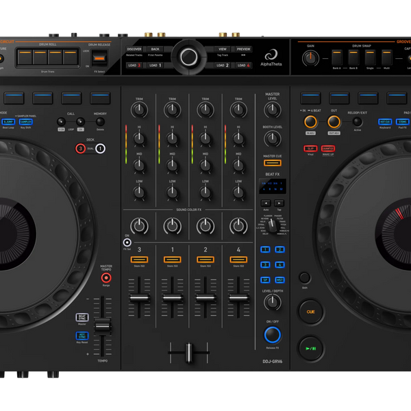Click the Beat FX effect selector knob

click(x=273, y=225)
